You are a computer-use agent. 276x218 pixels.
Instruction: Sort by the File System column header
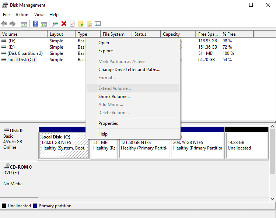point(116,34)
